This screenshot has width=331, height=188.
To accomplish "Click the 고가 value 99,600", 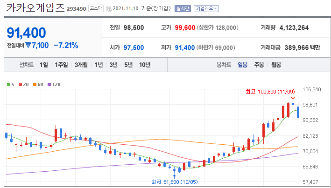I will point(185,27).
